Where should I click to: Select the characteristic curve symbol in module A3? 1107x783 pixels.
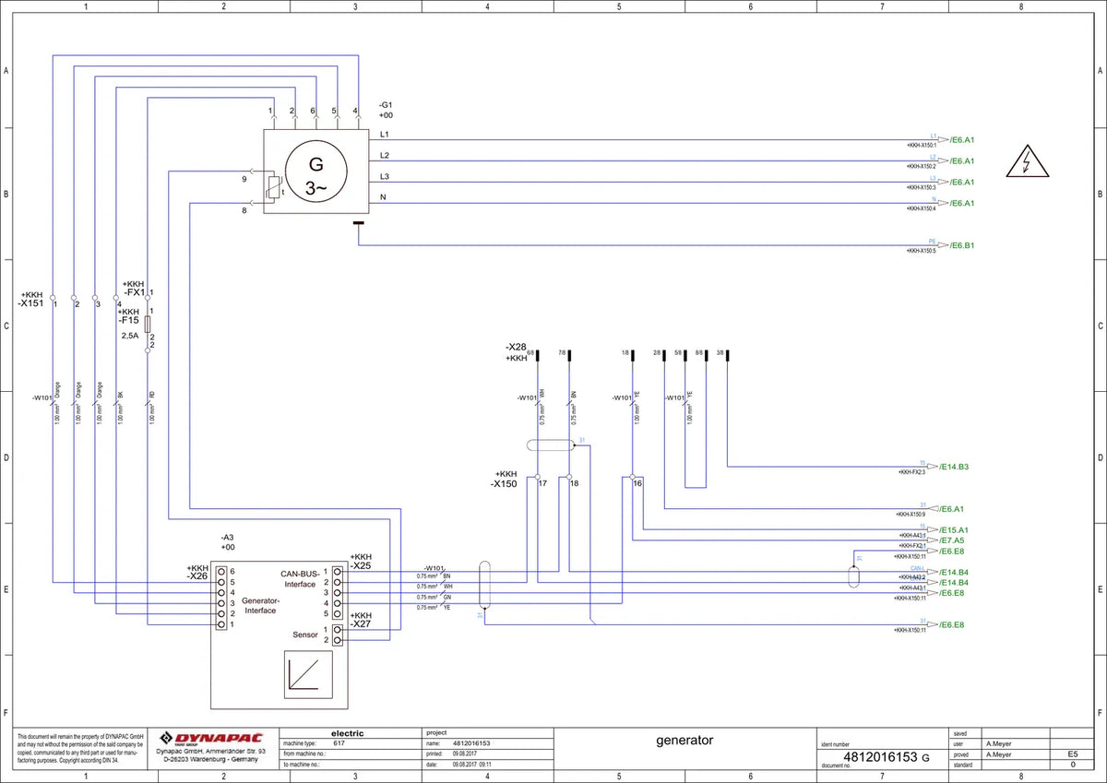click(x=306, y=673)
